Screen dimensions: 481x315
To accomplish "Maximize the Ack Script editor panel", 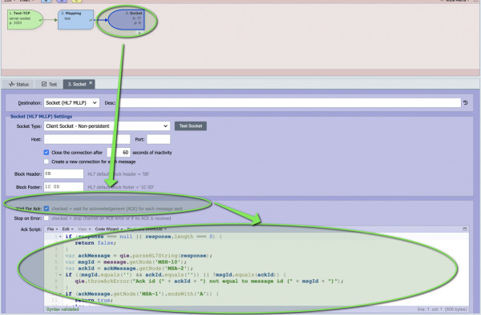I will tap(464, 229).
